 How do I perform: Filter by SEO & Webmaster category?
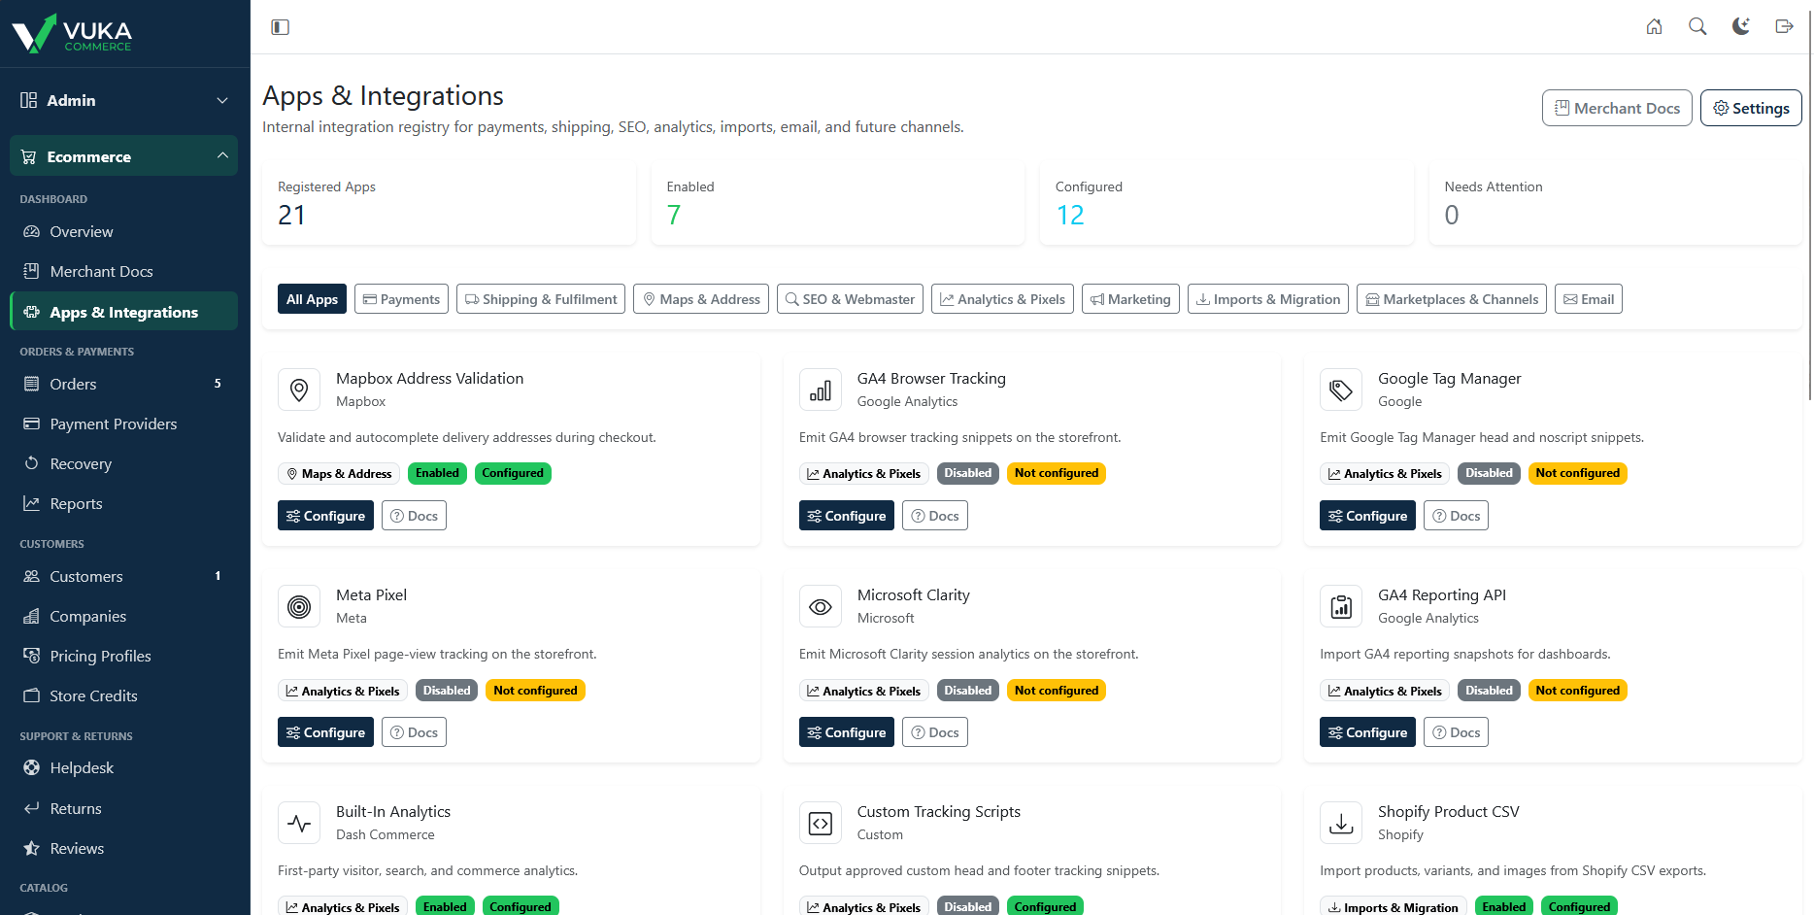850,299
